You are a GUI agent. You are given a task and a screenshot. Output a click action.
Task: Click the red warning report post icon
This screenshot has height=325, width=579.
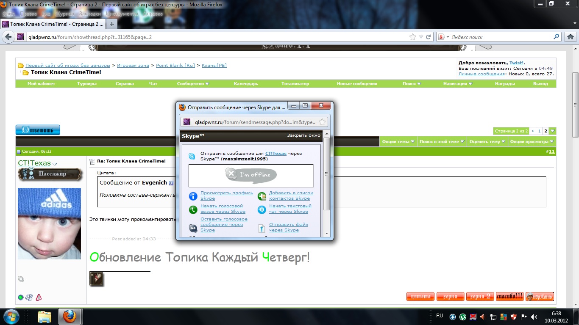(39, 297)
